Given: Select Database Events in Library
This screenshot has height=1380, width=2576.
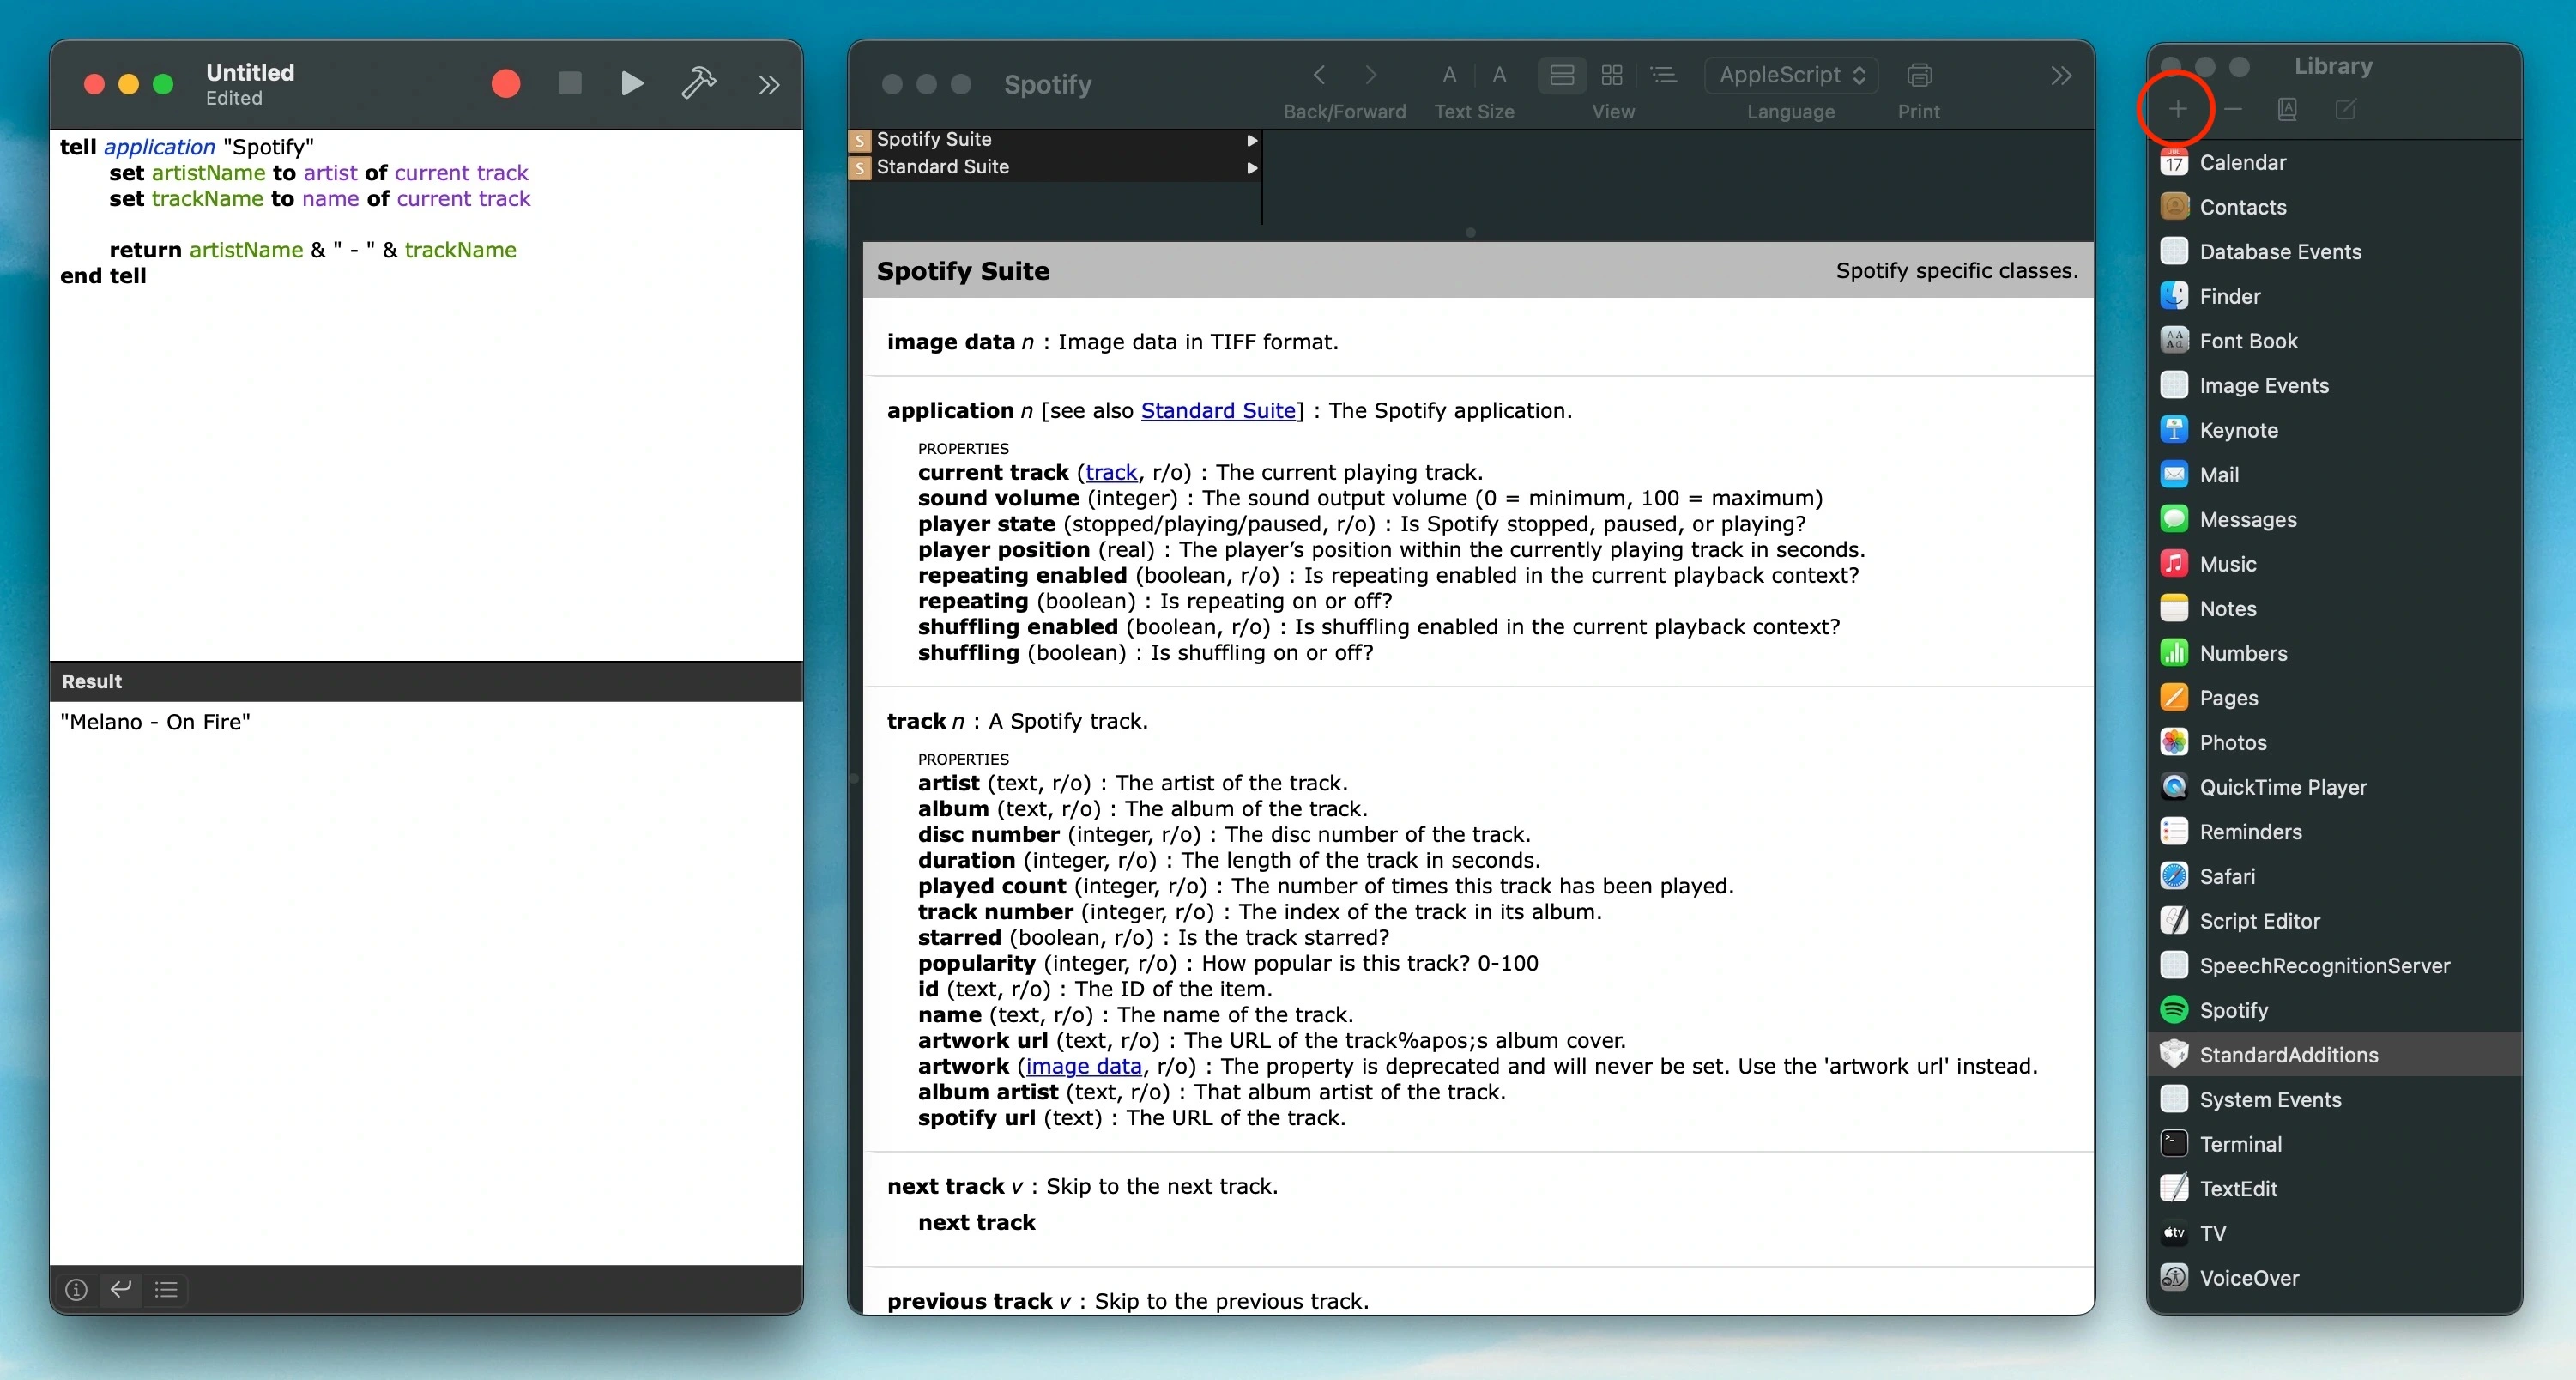Looking at the screenshot, I should point(2334,252).
